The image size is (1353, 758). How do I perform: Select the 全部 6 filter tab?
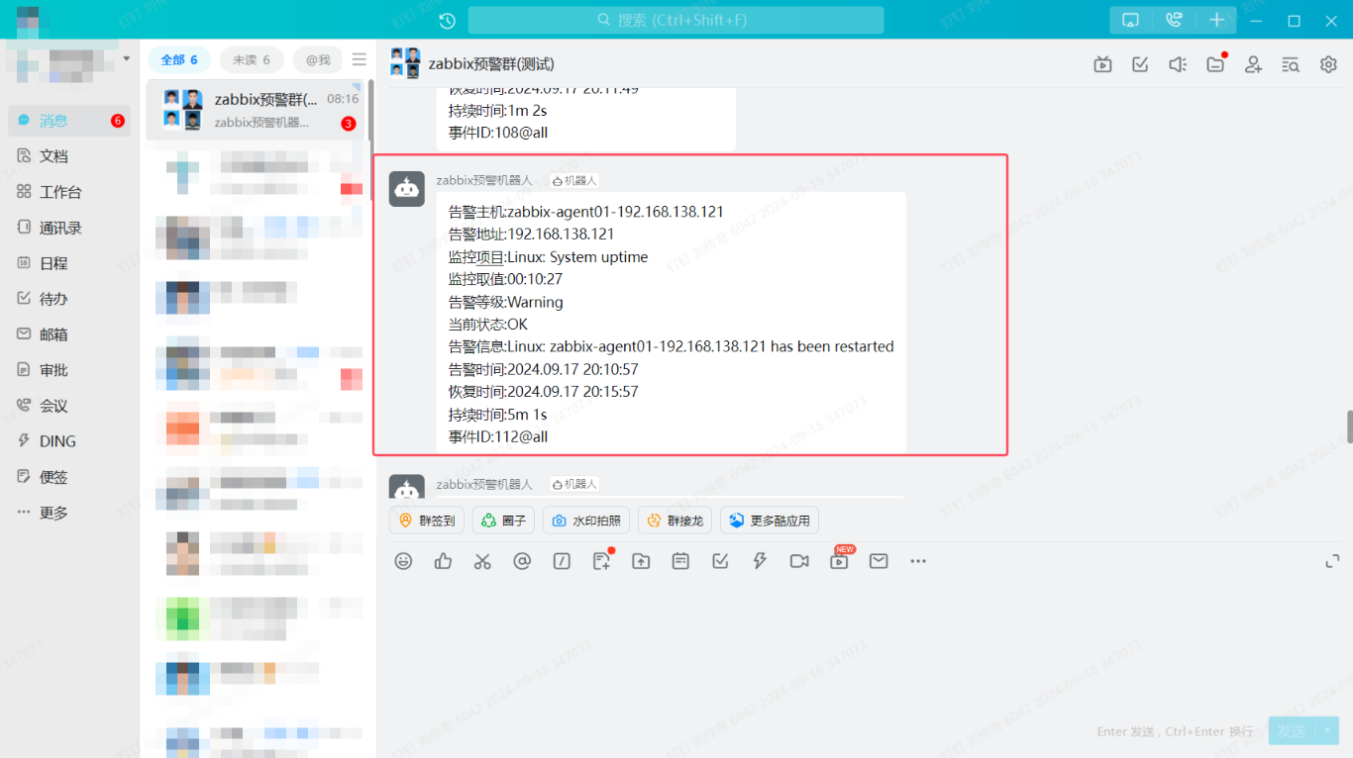pos(179,60)
